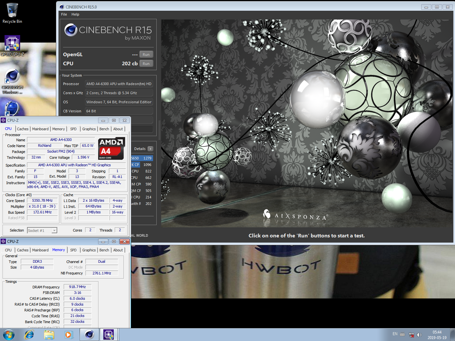Click the rendered scene image in Cinebench
This screenshot has height=341, width=455.
[x=307, y=123]
